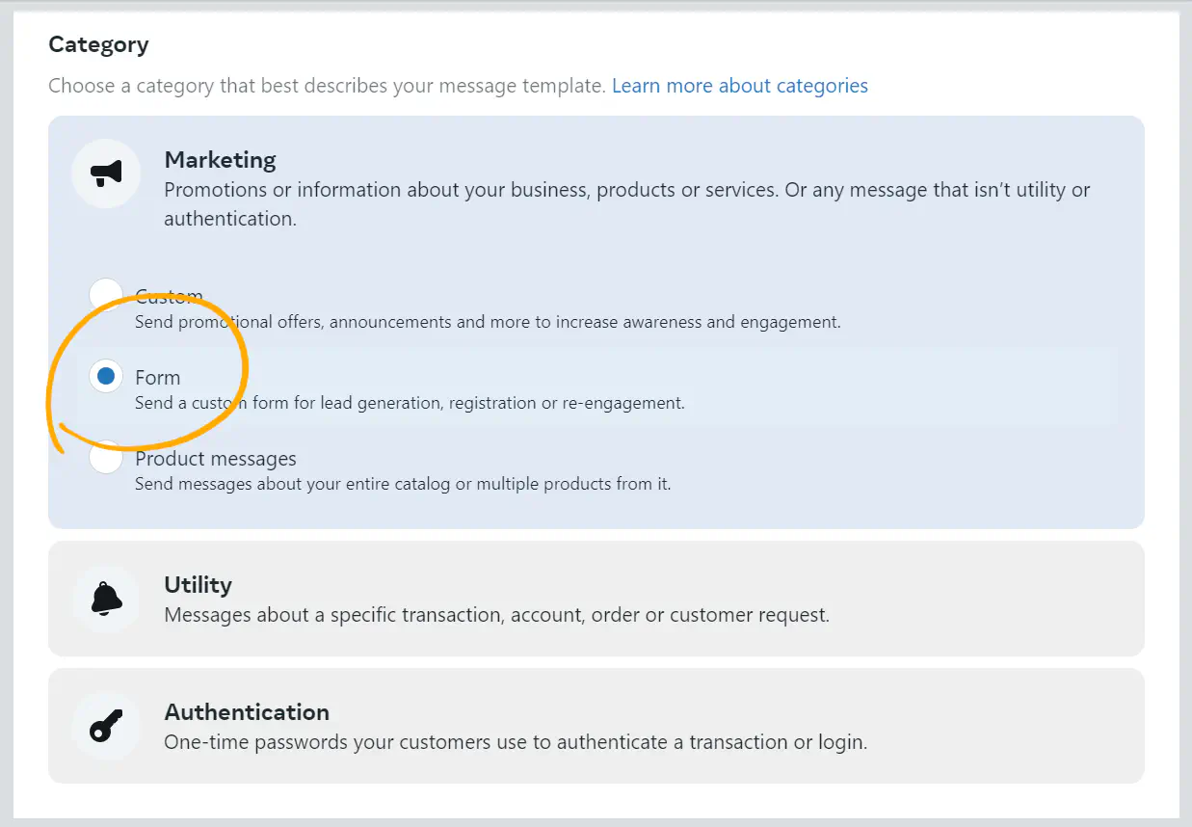Click the Authentication one-time passwords description
Image resolution: width=1192 pixels, height=827 pixels.
point(516,742)
